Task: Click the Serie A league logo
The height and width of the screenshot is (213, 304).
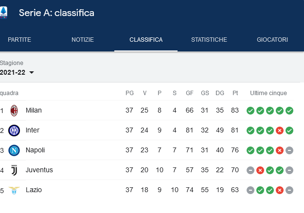Action: 3,13
